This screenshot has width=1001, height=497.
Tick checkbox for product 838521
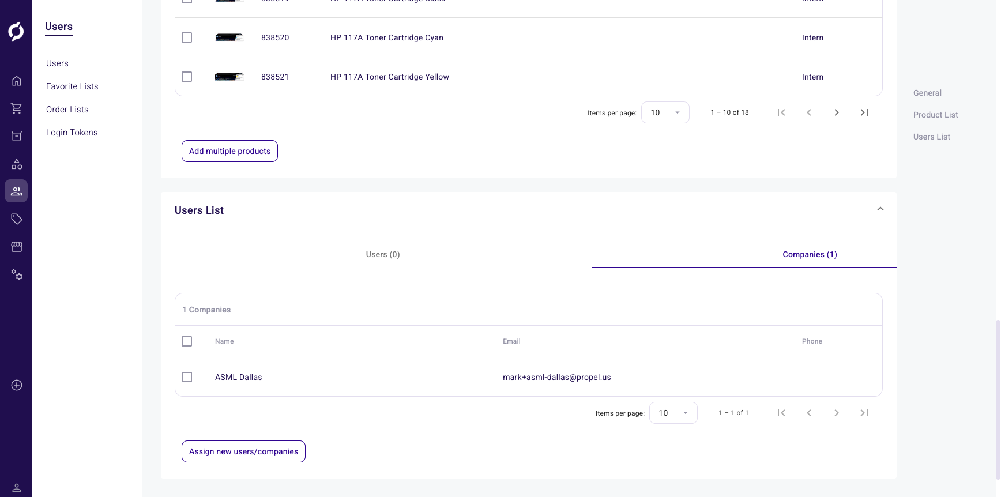pyautogui.click(x=187, y=77)
